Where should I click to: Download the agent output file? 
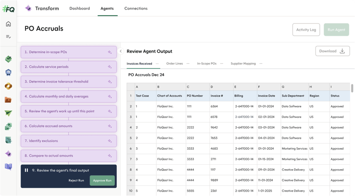[x=332, y=51]
